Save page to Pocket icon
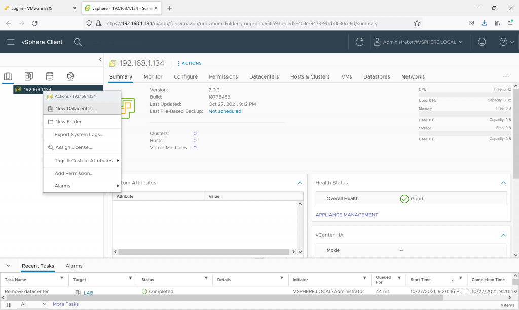 pyautogui.click(x=471, y=23)
